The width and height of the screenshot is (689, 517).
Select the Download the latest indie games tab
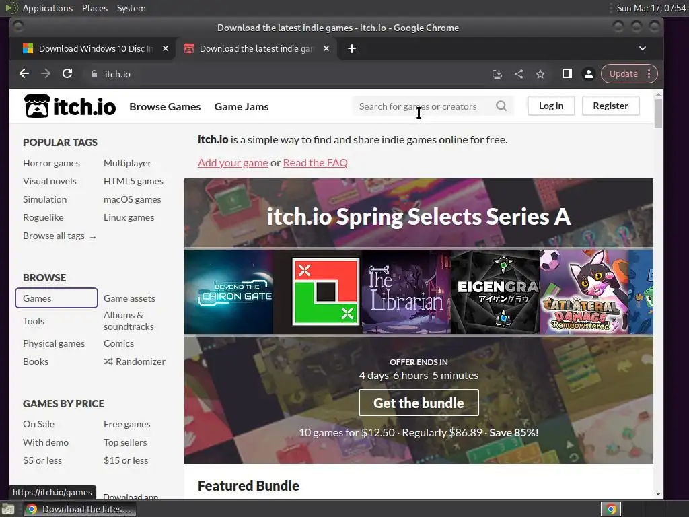(x=256, y=48)
